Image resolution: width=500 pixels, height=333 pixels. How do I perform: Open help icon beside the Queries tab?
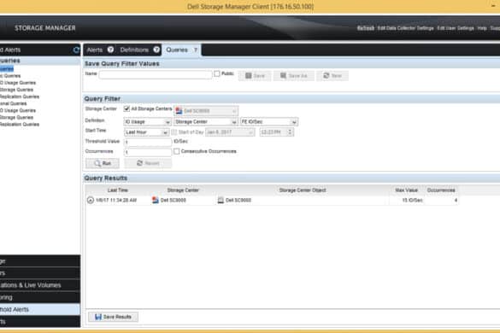[196, 50]
